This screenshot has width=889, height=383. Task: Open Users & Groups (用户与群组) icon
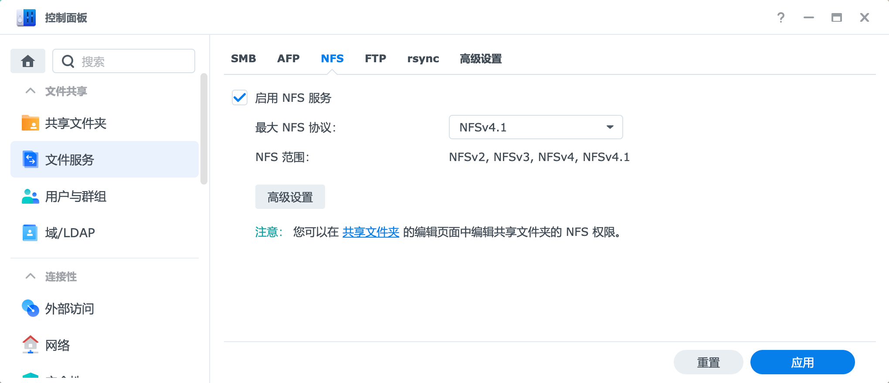[31, 196]
